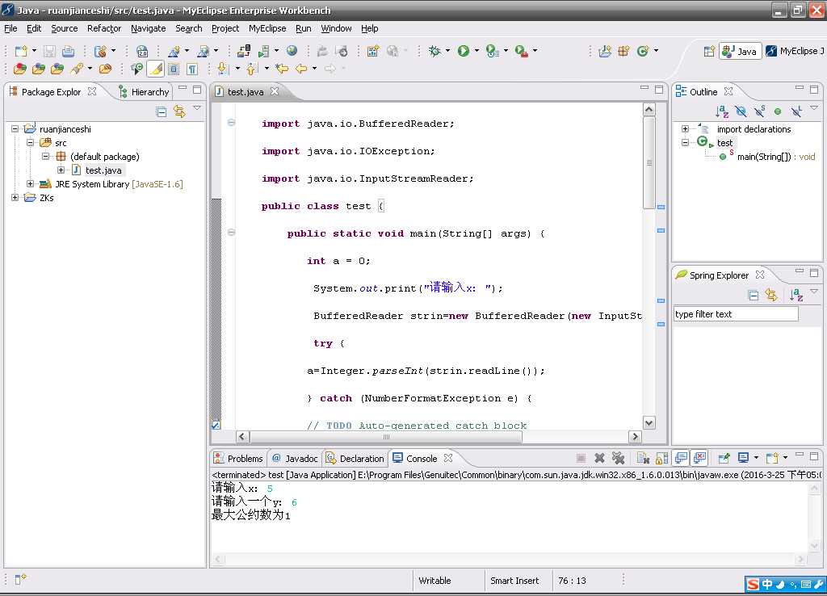Image resolution: width=827 pixels, height=596 pixels.
Task: Toggle Block Selection Mode button
Action: pyautogui.click(x=174, y=69)
